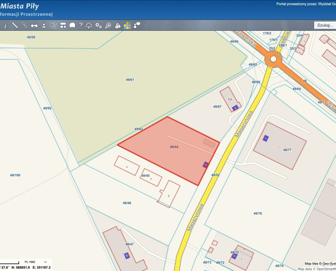Click the OpenStreetMap attribution link
The height and width of the screenshot is (271, 336).
(324, 269)
